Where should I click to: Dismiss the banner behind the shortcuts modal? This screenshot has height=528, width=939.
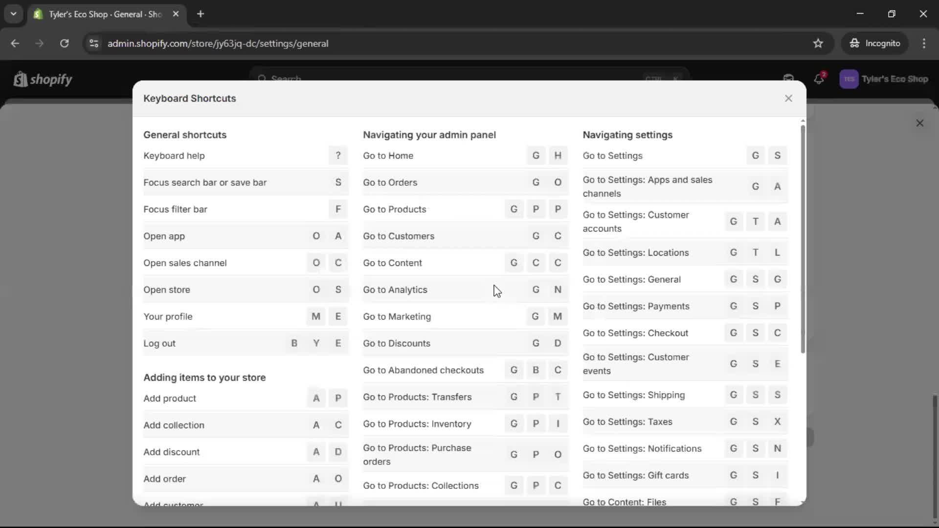tap(920, 123)
